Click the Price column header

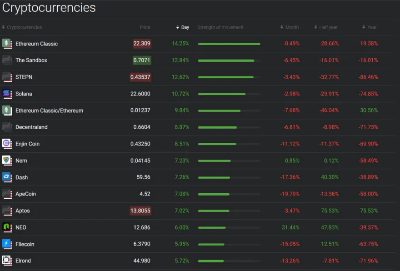[x=145, y=27]
